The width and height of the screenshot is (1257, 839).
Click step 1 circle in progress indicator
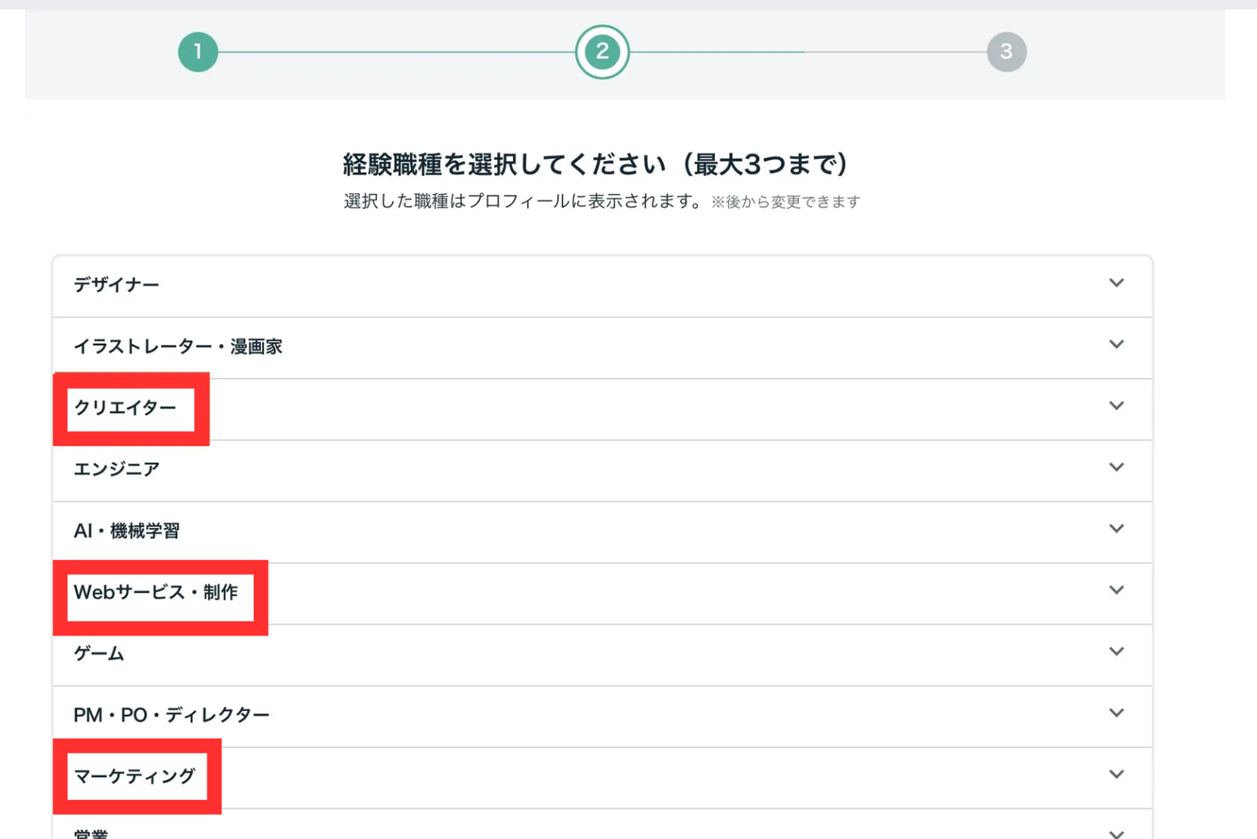click(x=197, y=52)
